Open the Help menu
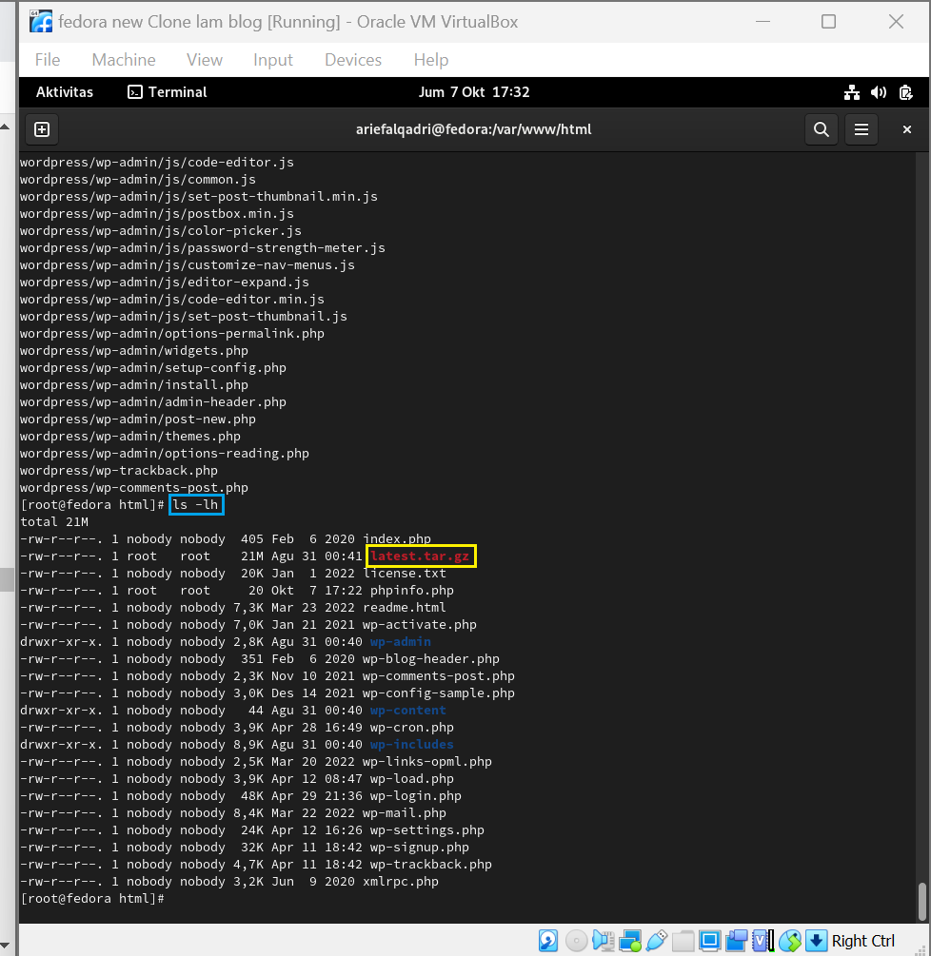Screen dimensions: 931x956 point(430,60)
